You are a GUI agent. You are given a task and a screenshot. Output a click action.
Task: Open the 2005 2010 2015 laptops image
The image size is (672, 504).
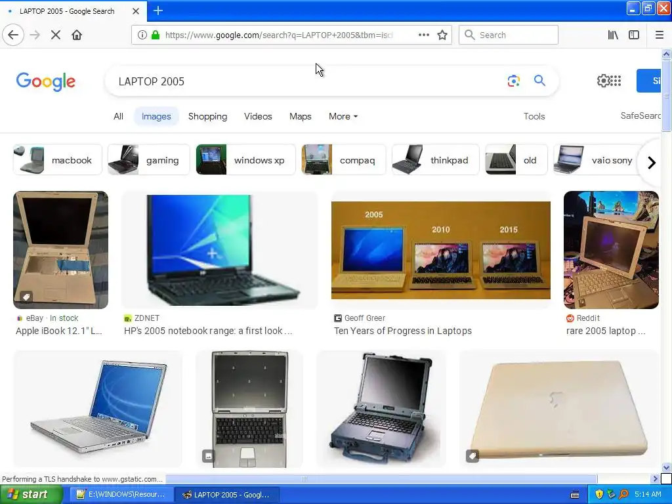440,250
